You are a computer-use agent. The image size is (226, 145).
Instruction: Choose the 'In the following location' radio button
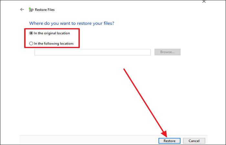pos(31,43)
